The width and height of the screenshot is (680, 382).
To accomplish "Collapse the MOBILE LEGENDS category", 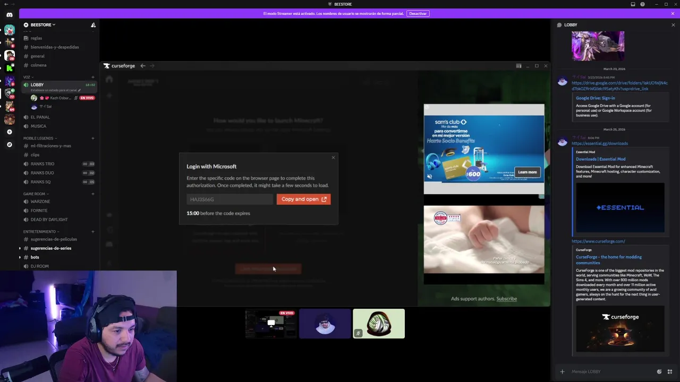I will click(40, 138).
